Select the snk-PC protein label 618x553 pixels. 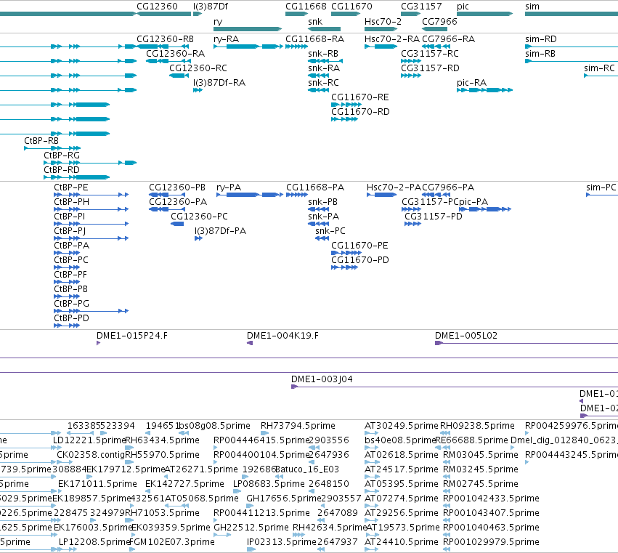[330, 231]
